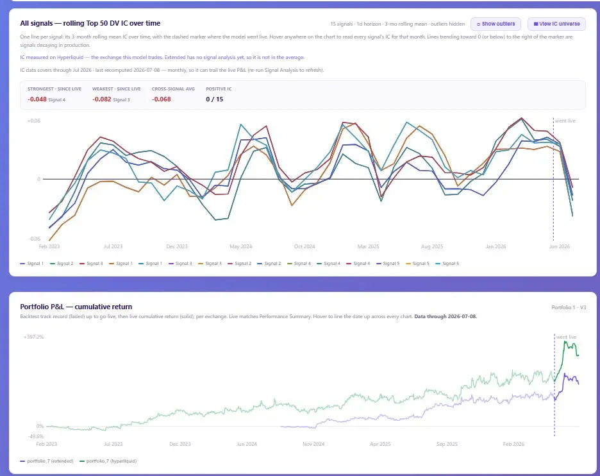Viewport: 600px width, 476px height.
Task: Toggle the first red Signal 3 legend entry
Action: [91, 264]
